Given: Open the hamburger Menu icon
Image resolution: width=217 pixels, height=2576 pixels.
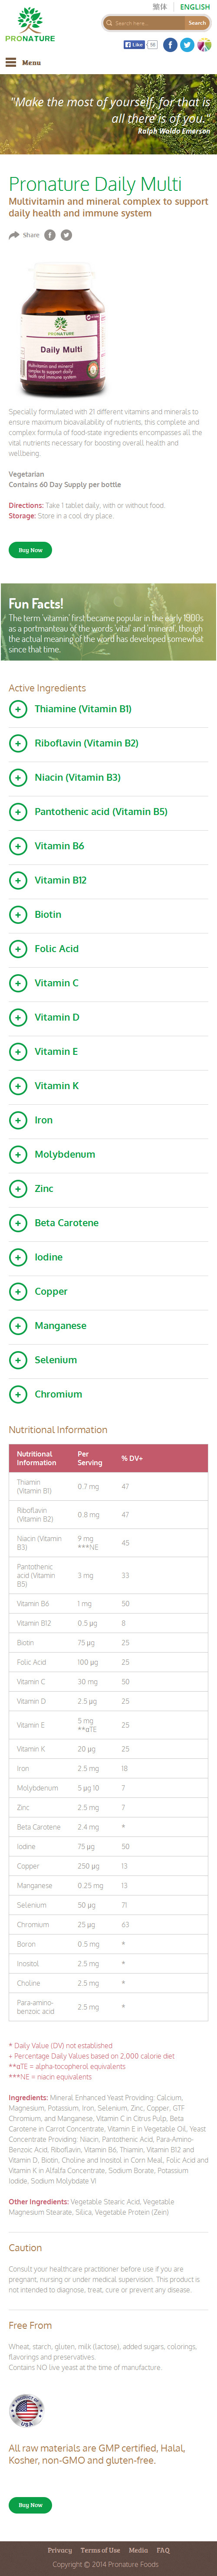Looking at the screenshot, I should click(11, 62).
